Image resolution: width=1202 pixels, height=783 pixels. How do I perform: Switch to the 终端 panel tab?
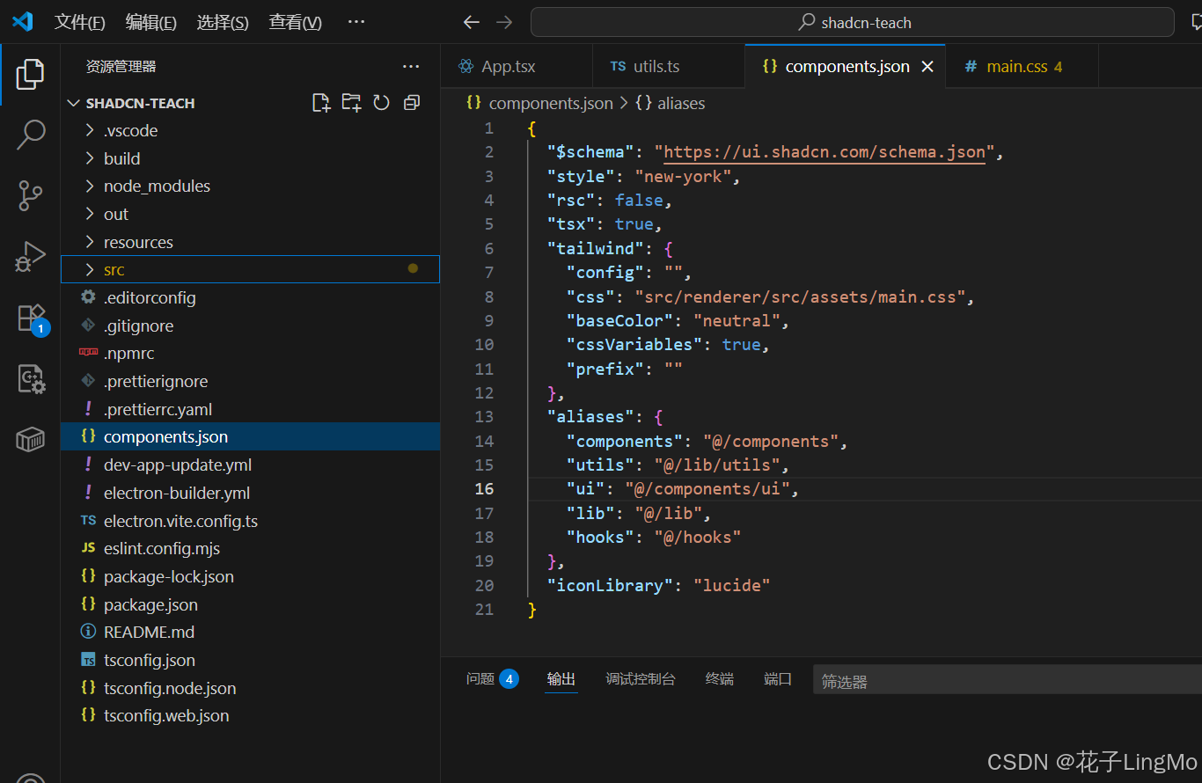pyautogui.click(x=720, y=679)
